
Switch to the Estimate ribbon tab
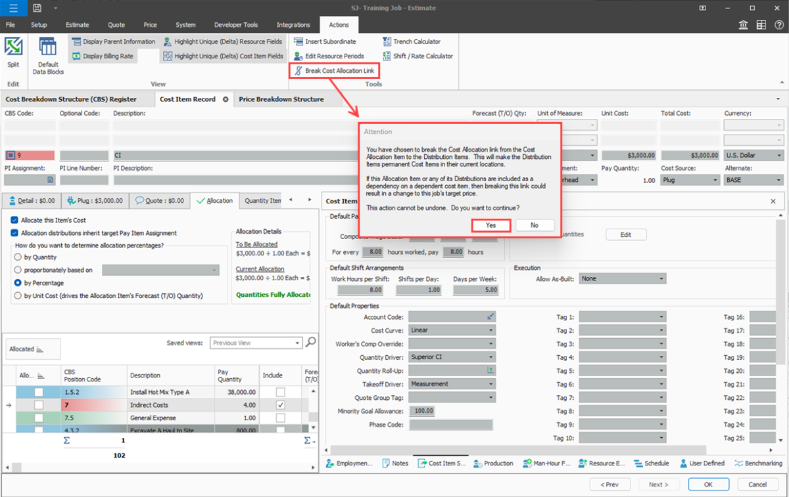point(78,25)
